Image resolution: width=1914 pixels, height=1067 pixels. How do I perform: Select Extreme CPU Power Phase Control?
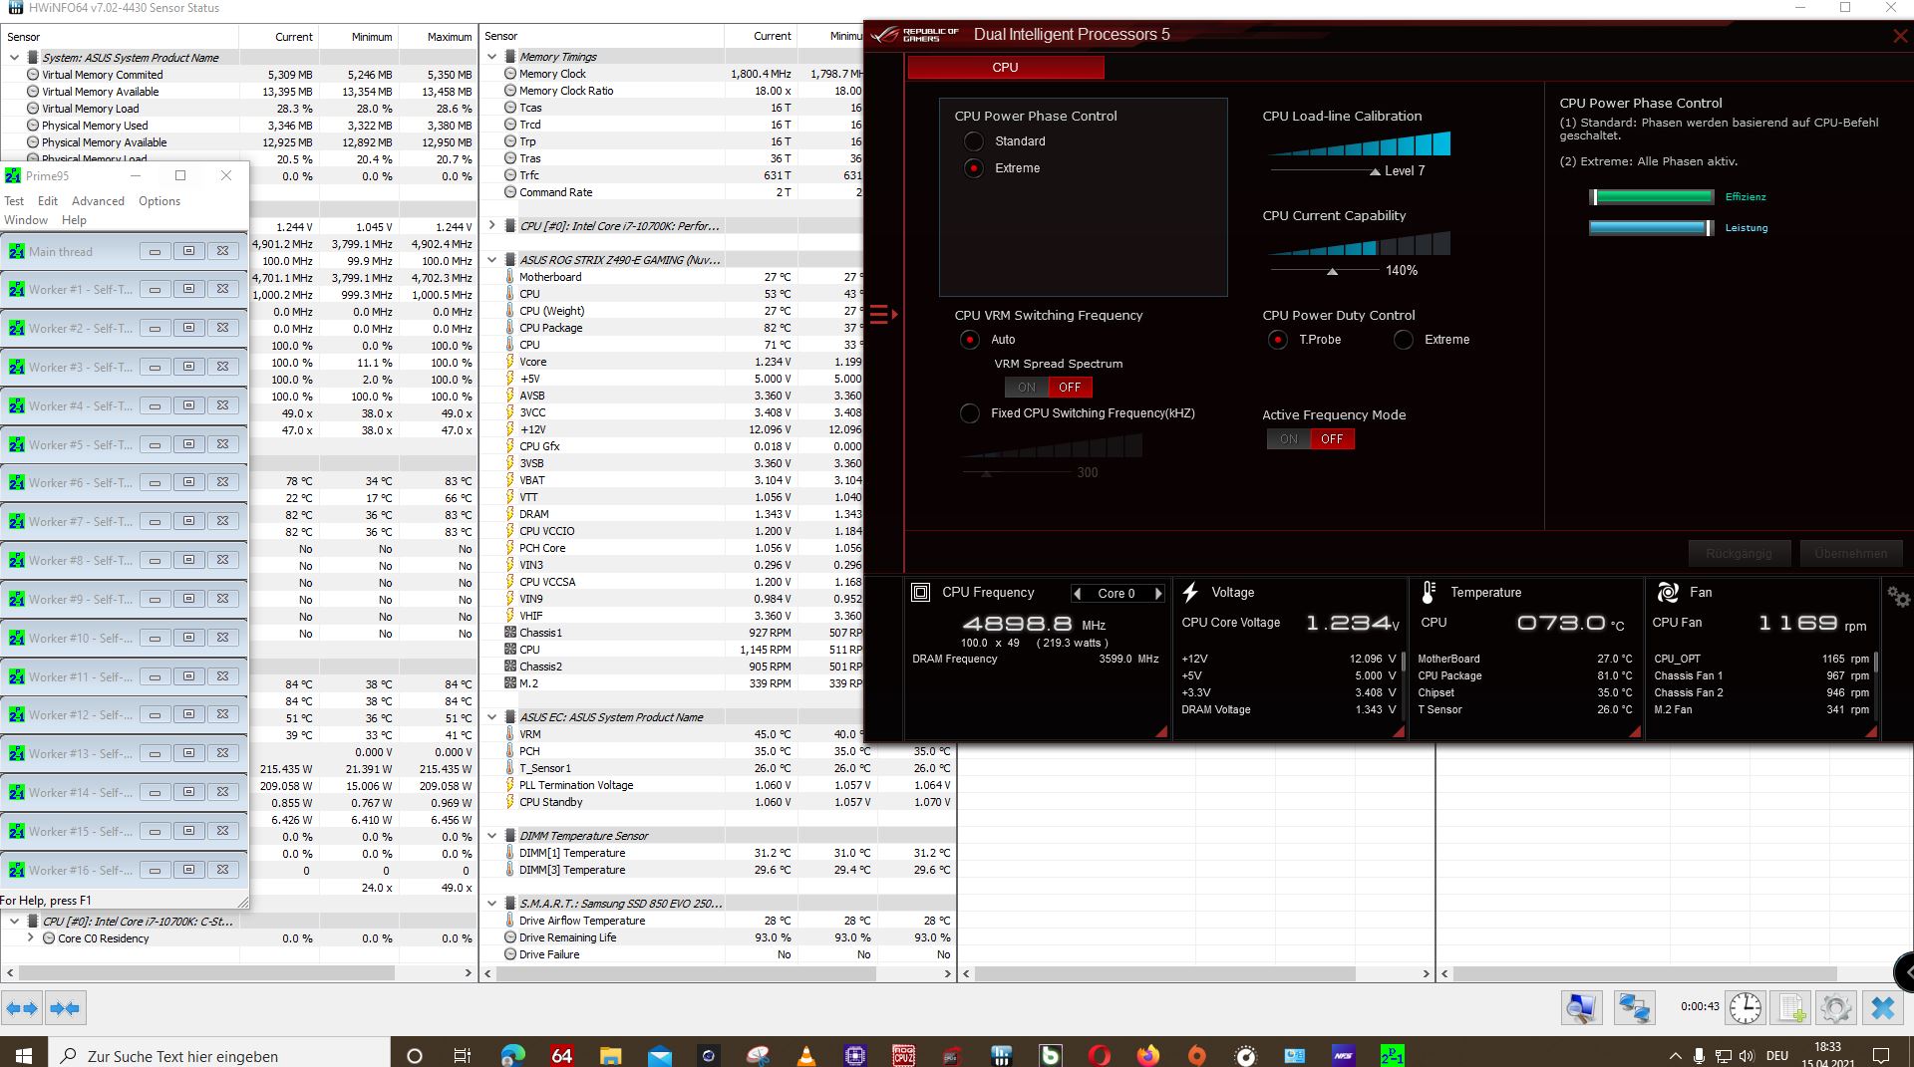pos(974,168)
